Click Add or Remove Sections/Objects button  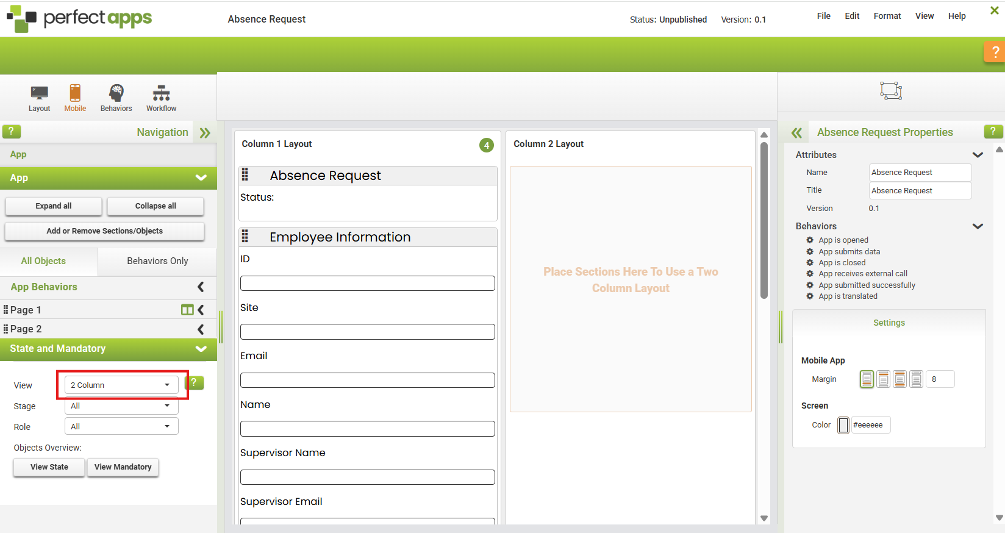pos(104,231)
